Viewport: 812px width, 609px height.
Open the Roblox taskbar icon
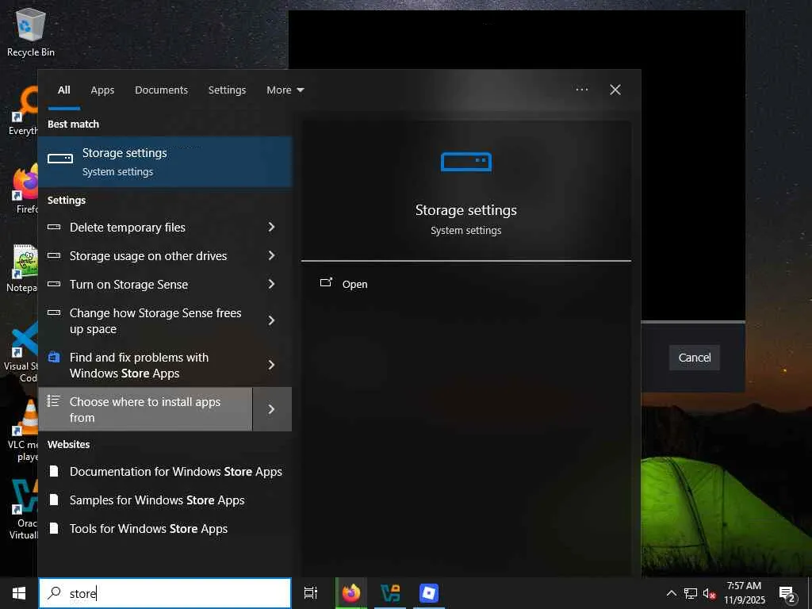(429, 593)
